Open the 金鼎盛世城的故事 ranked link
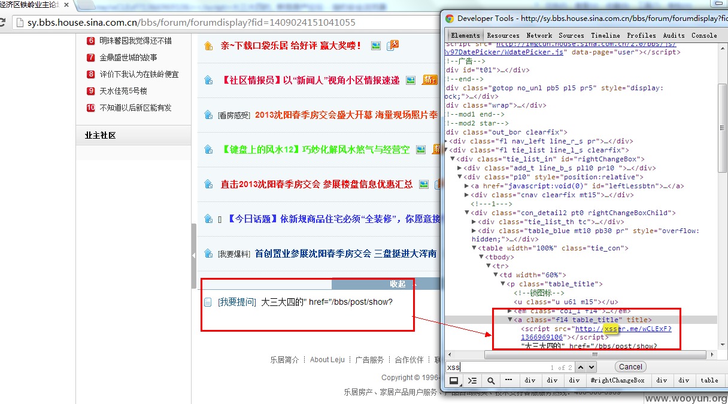The height and width of the screenshot is (404, 728). 128,57
